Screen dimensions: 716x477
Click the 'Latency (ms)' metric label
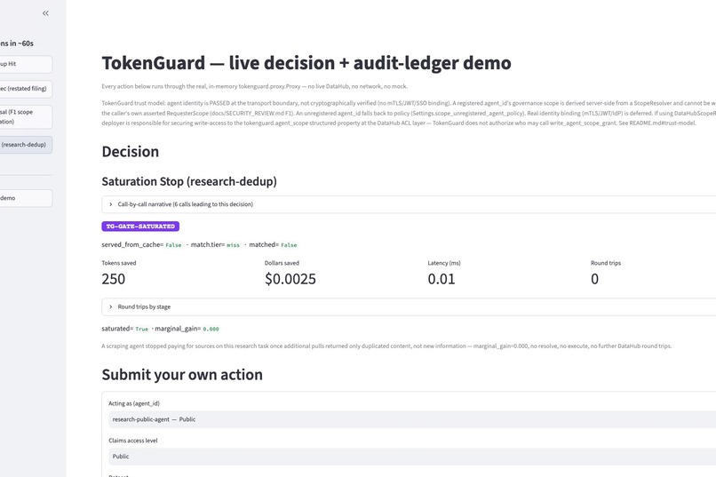pyautogui.click(x=444, y=263)
